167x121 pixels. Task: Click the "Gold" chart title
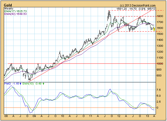(8, 5)
